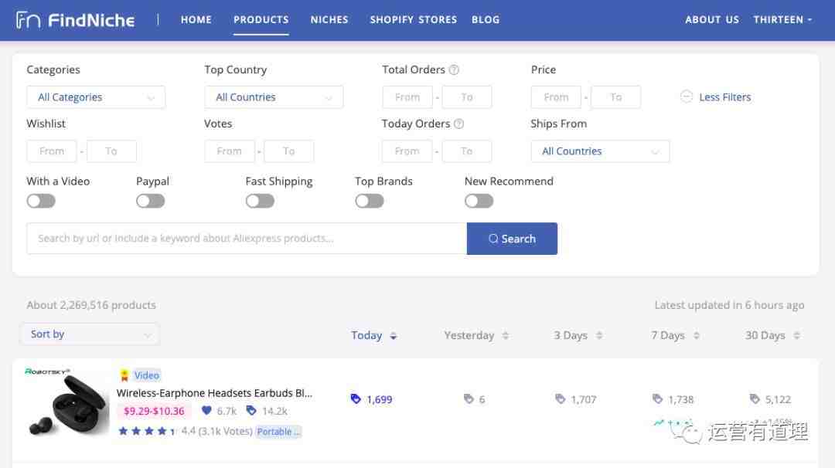835x468 pixels.
Task: Click the Portable category tag
Action: point(278,431)
